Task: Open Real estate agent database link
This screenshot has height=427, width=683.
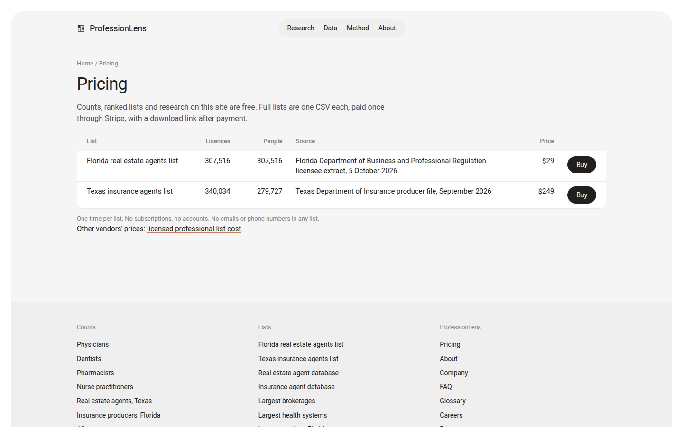Action: click(x=298, y=373)
